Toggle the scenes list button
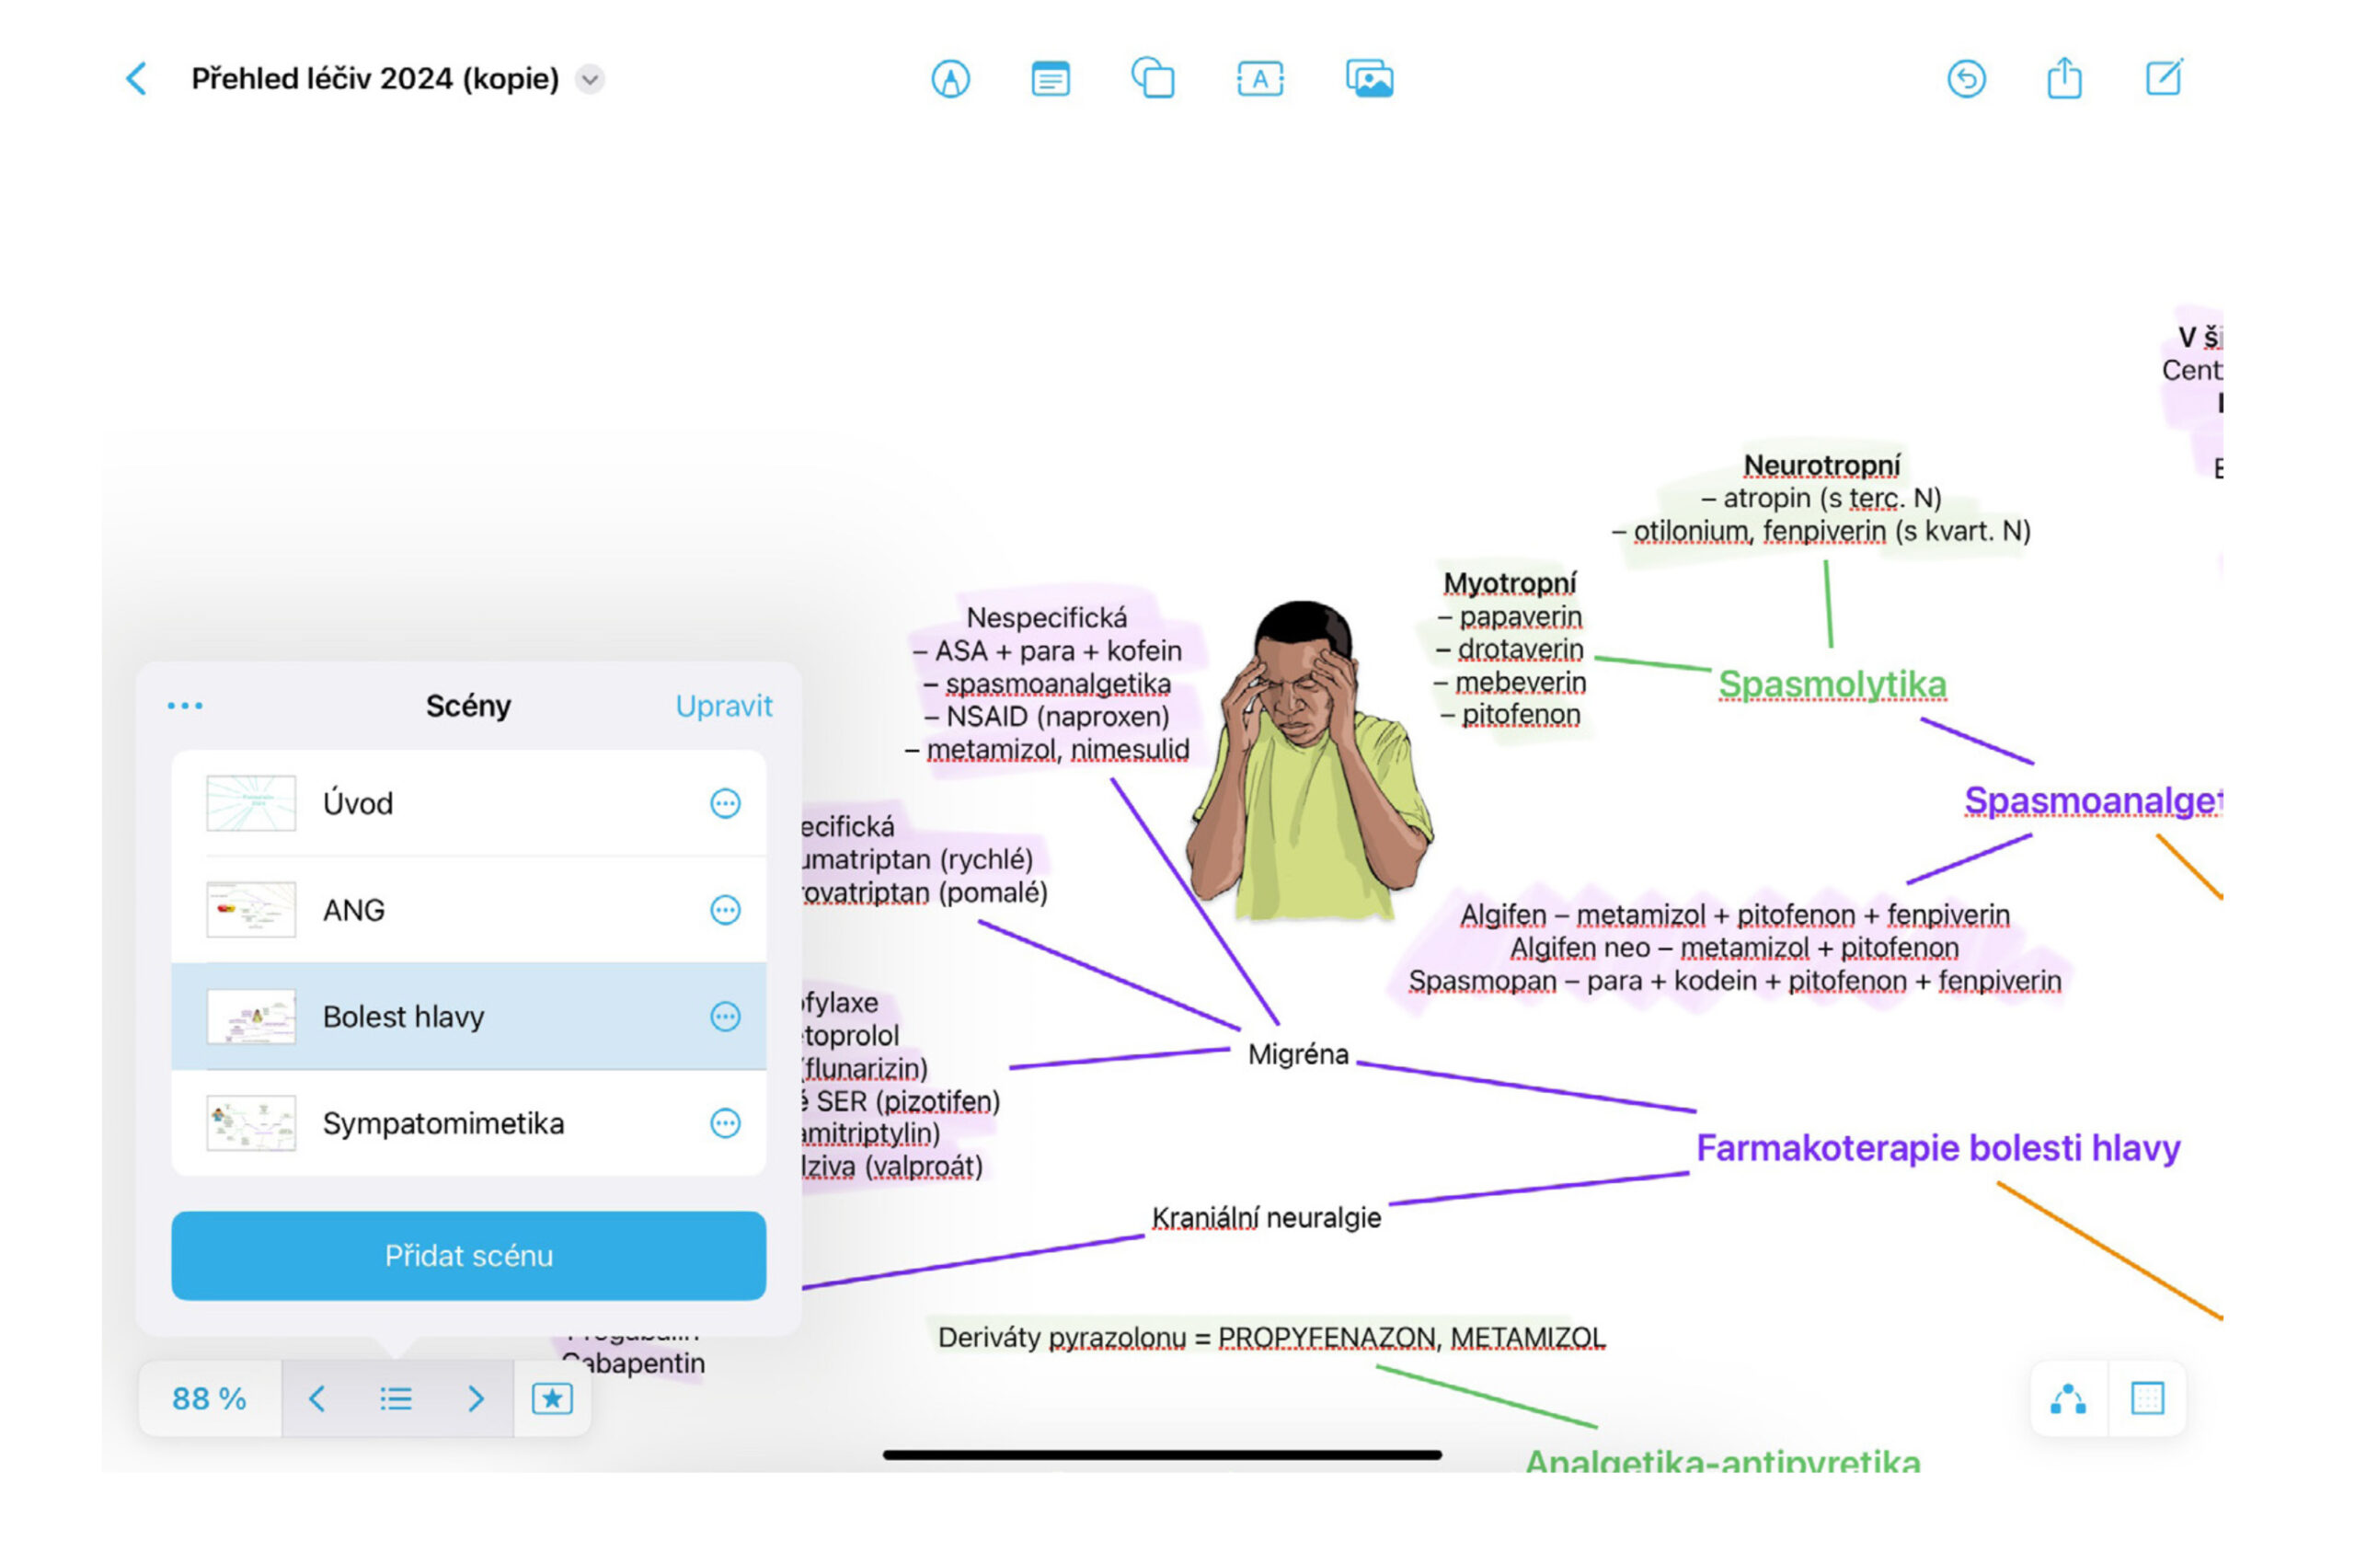The image size is (2355, 1541). [396, 1398]
